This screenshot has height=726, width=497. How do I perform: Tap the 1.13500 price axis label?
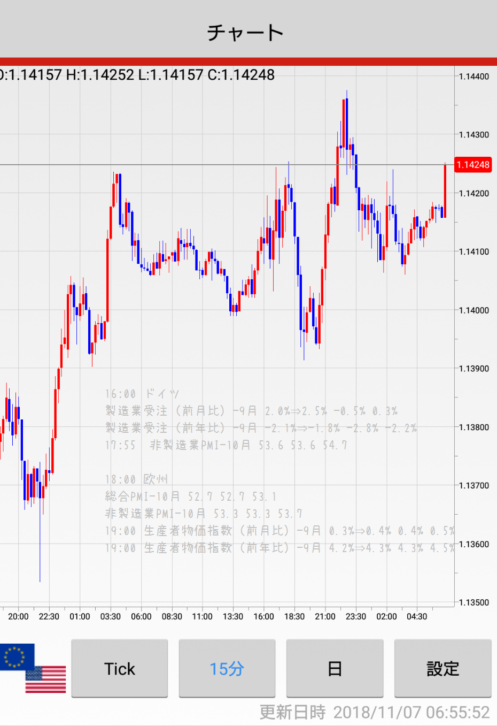pos(473,602)
